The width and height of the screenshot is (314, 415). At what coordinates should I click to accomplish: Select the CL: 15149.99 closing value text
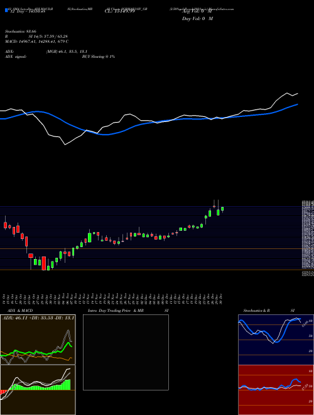(120, 11)
